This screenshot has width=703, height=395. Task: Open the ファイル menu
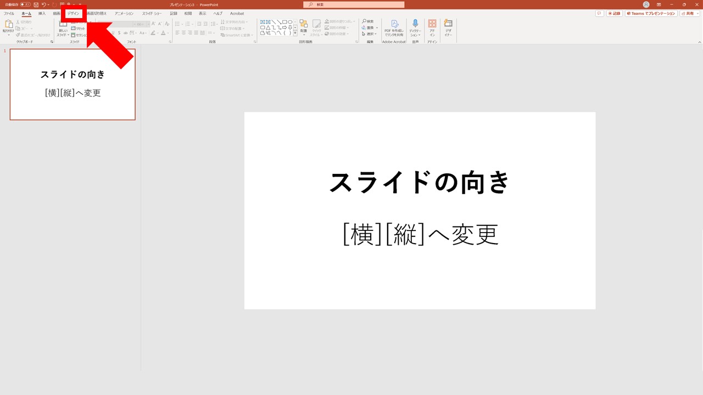[x=8, y=13]
